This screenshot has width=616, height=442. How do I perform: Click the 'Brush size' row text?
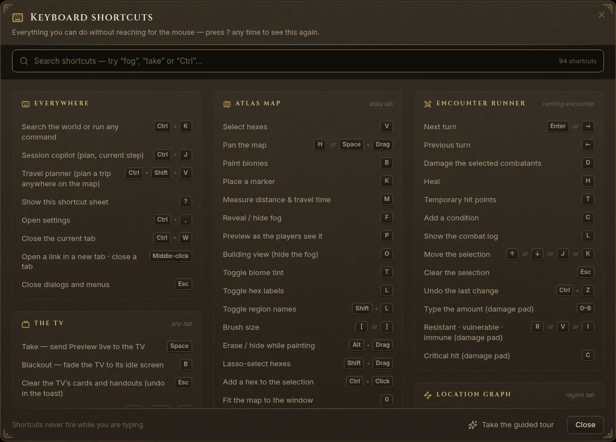click(x=241, y=327)
